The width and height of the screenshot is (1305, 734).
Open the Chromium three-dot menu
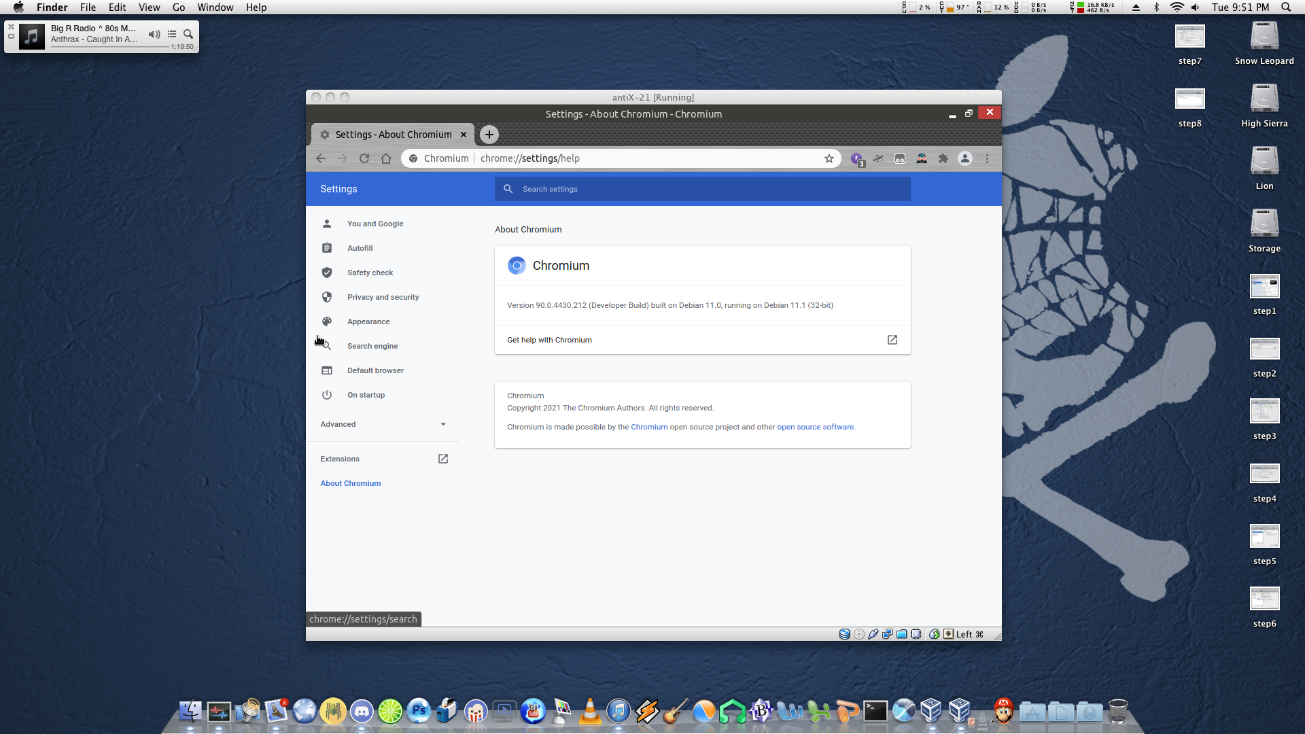pyautogui.click(x=987, y=158)
